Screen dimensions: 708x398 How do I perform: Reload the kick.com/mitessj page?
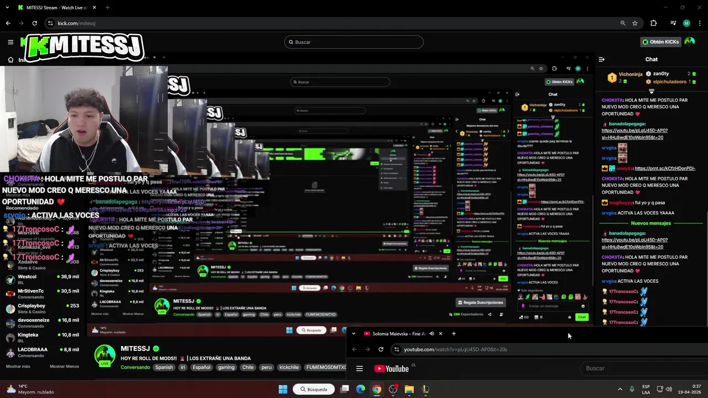(34, 23)
